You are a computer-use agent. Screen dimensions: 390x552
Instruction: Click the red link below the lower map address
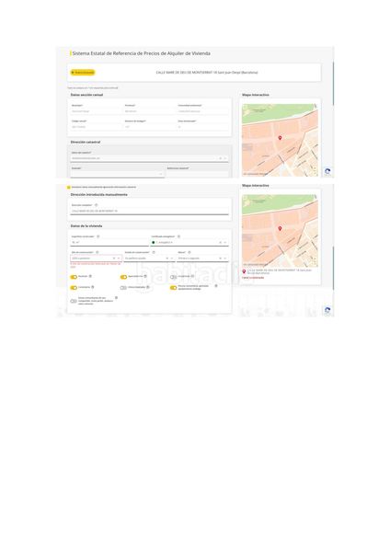(x=253, y=278)
